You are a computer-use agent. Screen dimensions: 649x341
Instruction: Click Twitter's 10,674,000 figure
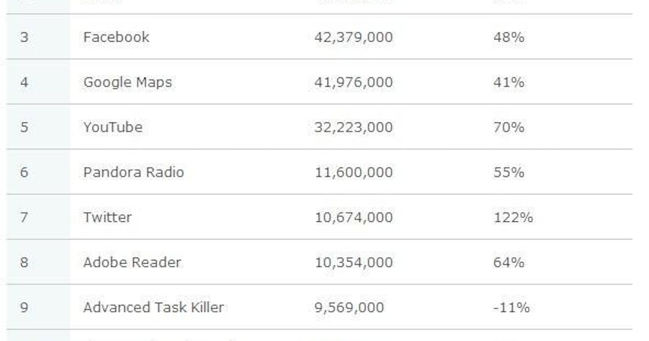click(x=354, y=218)
